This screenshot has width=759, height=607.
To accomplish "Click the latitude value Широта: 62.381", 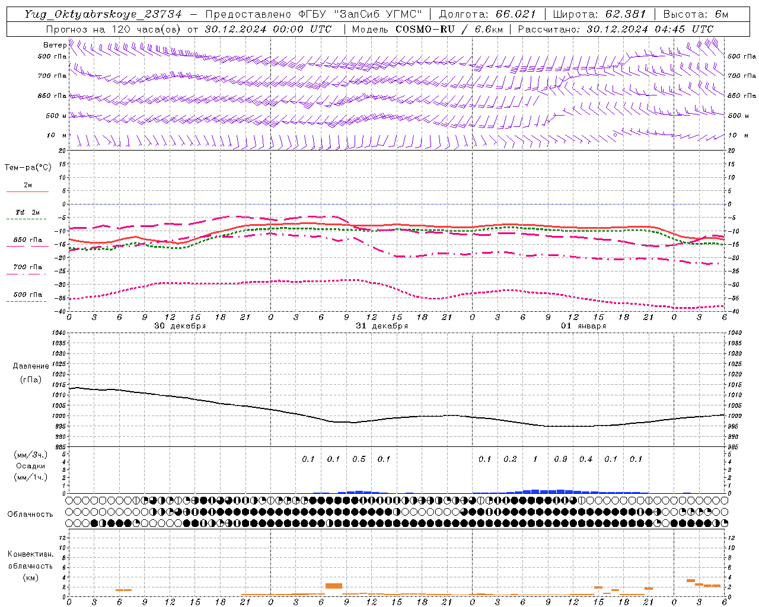I will pos(599,14).
